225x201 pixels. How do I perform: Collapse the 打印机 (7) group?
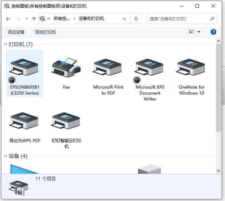tap(5, 44)
